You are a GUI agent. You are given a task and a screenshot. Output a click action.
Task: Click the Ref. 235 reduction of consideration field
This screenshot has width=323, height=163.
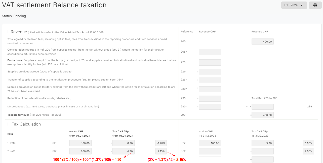210,99
